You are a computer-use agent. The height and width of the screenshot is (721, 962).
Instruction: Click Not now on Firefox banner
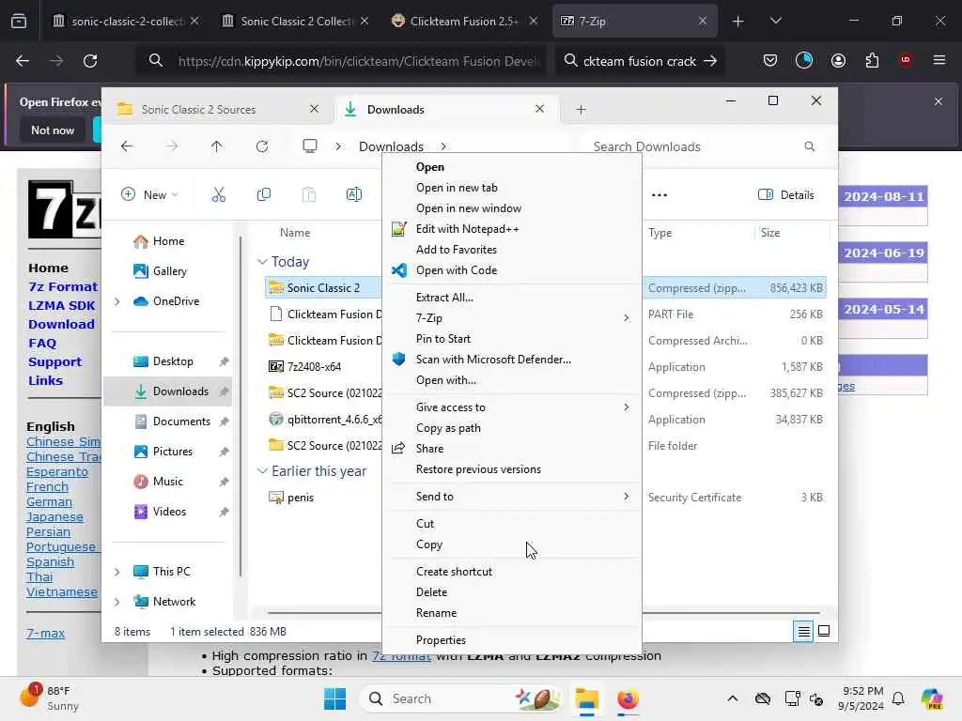pyautogui.click(x=53, y=130)
